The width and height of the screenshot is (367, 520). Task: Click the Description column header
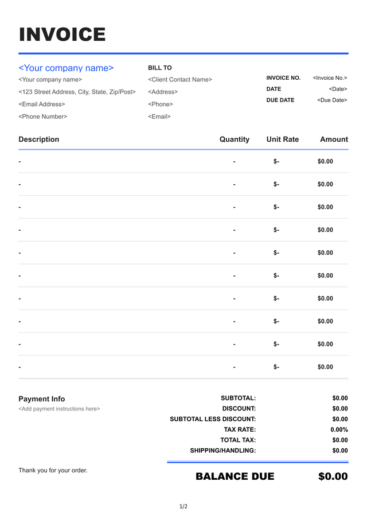(38, 139)
